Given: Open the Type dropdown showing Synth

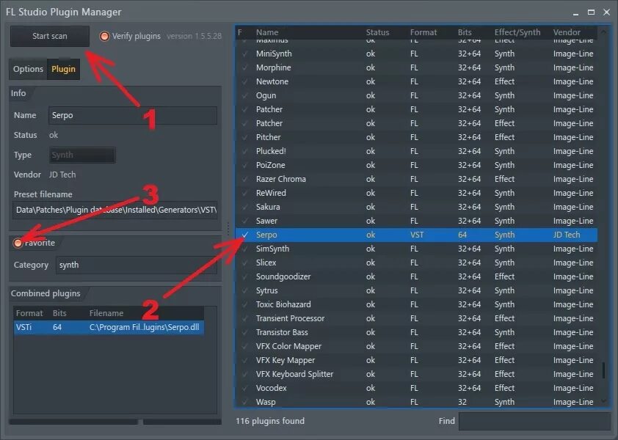Looking at the screenshot, I should 82,155.
